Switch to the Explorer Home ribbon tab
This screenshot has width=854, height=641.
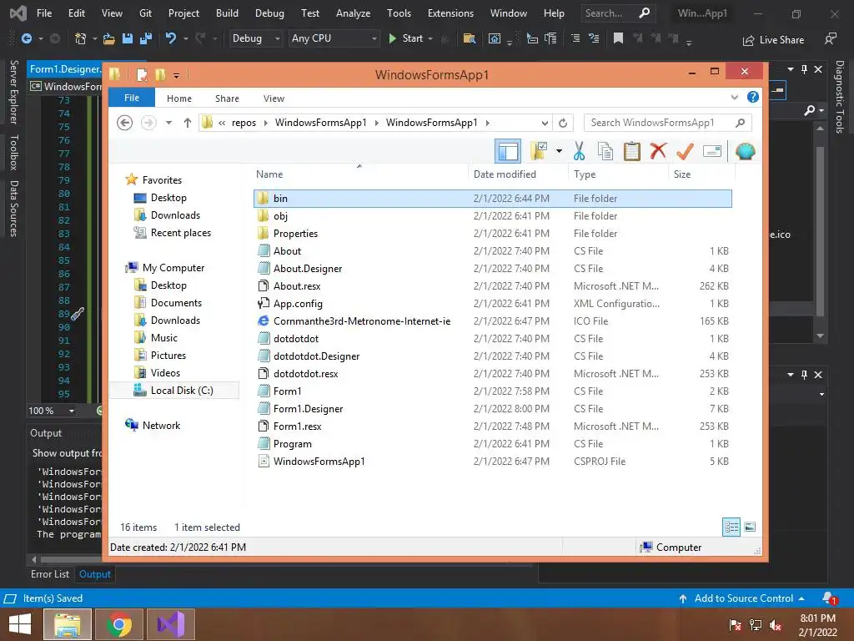(179, 98)
